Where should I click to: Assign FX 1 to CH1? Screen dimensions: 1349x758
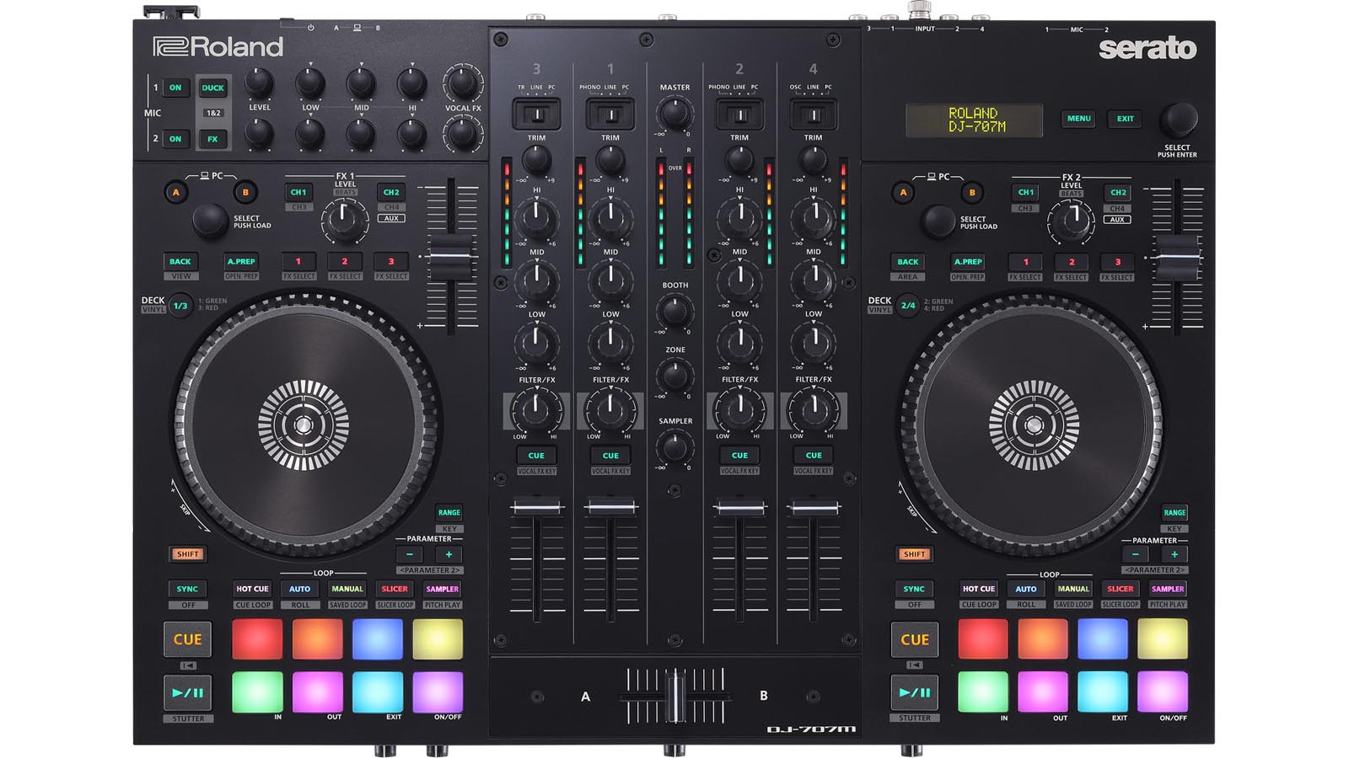pos(298,192)
